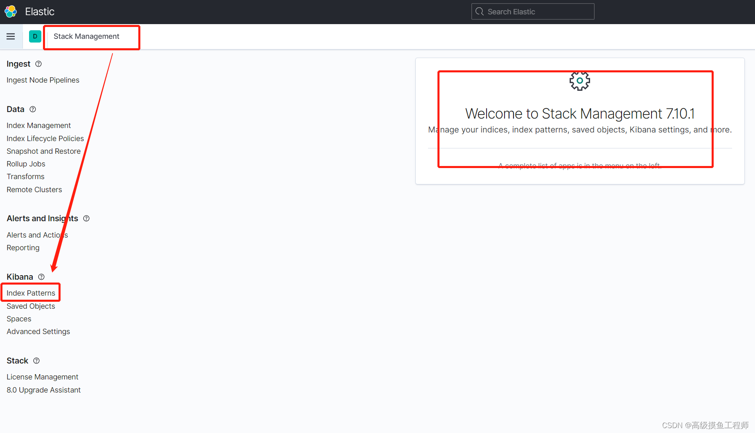Image resolution: width=755 pixels, height=433 pixels.
Task: Open Advanced Settings
Action: 38,332
